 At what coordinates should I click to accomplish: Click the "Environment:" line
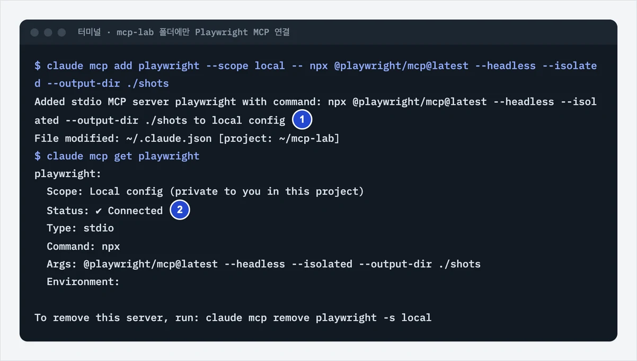point(83,281)
